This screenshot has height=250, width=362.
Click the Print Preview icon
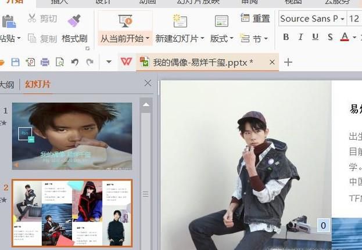click(60, 62)
